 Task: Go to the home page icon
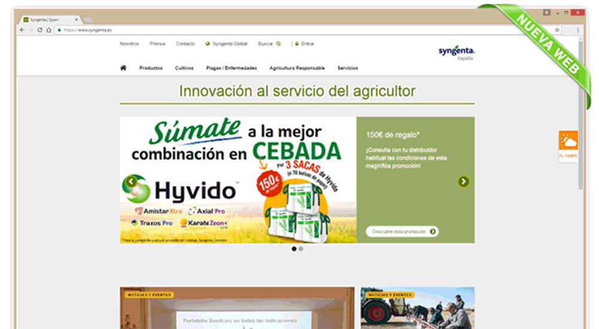pos(123,68)
